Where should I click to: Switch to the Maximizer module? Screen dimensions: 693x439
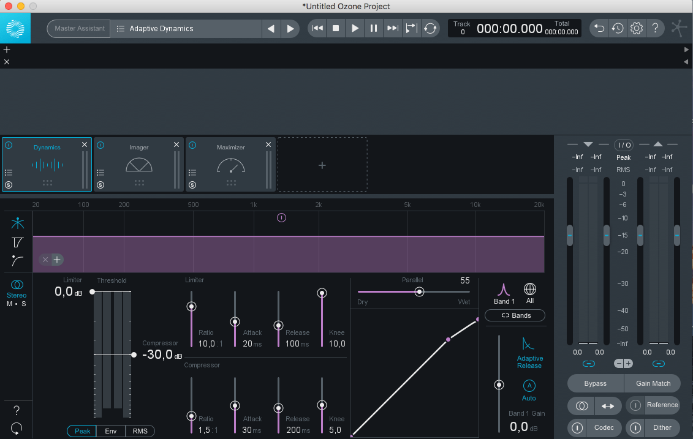[x=230, y=164]
